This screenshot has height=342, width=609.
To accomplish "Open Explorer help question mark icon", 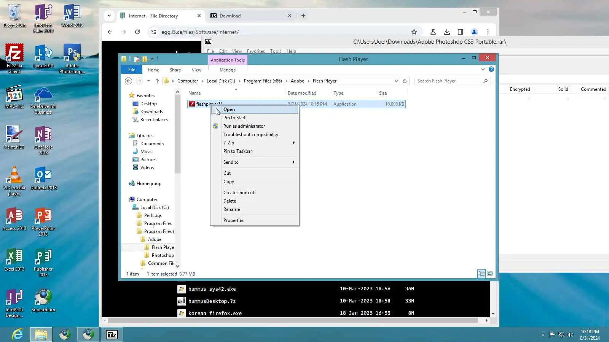I will pos(491,69).
